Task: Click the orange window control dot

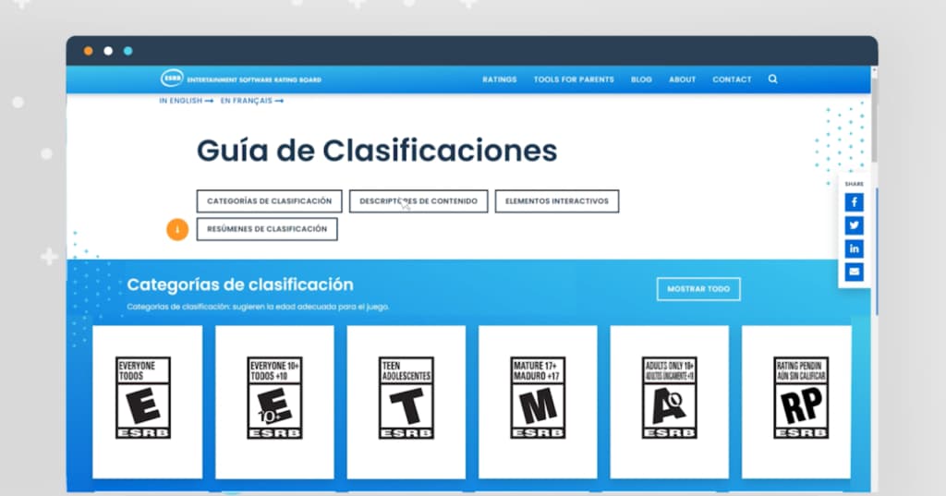Action: coord(88,52)
